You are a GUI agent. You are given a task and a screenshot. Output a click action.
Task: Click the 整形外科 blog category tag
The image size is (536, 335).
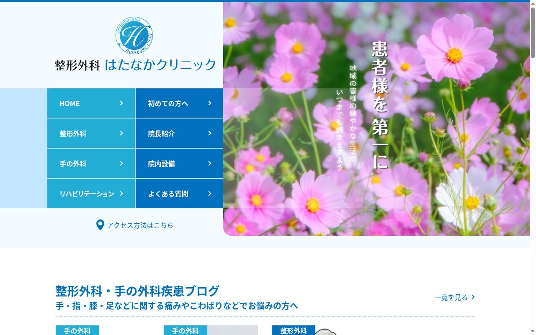[294, 330]
